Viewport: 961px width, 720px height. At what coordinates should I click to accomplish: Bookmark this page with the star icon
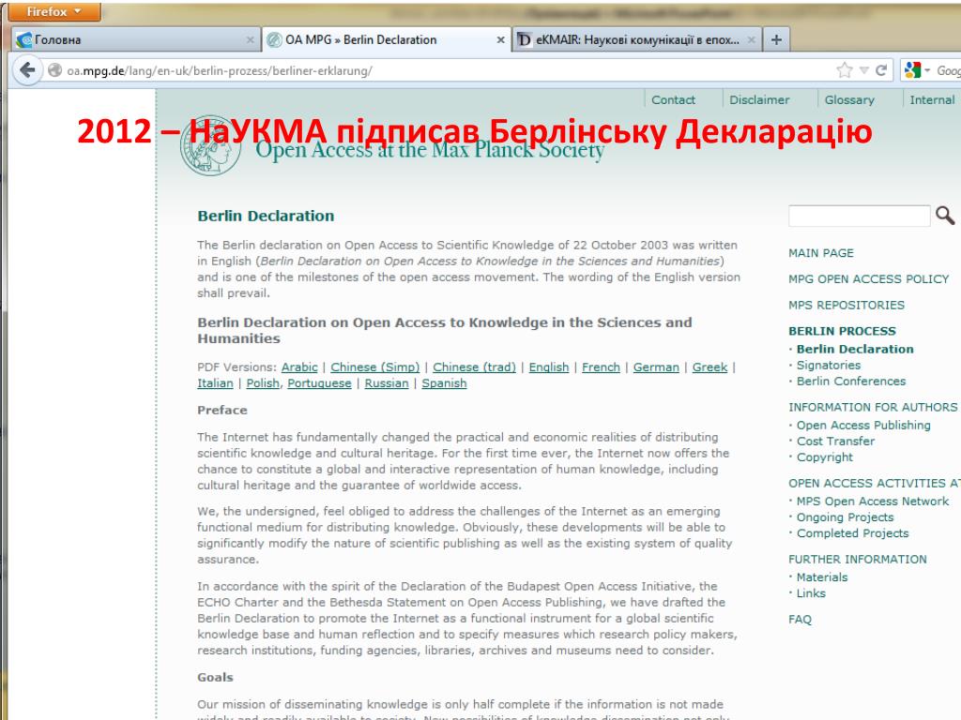click(845, 70)
